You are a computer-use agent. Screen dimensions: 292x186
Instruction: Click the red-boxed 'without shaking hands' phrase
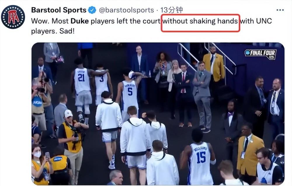point(200,21)
